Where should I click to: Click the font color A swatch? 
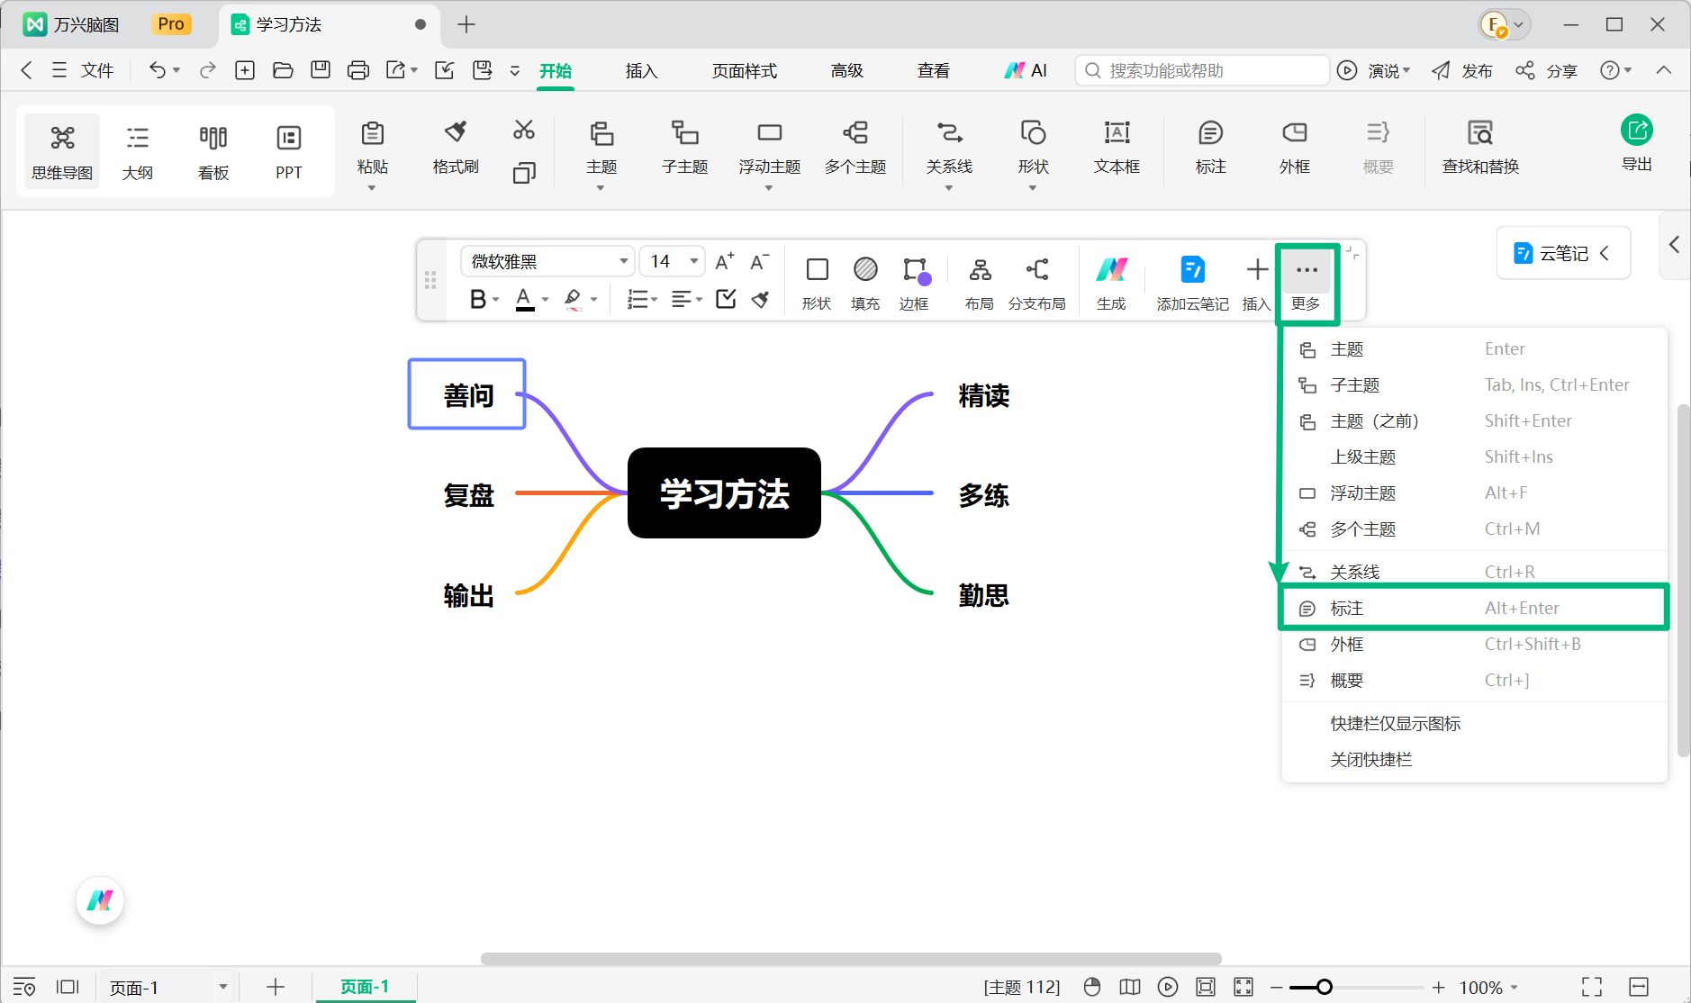pos(525,299)
